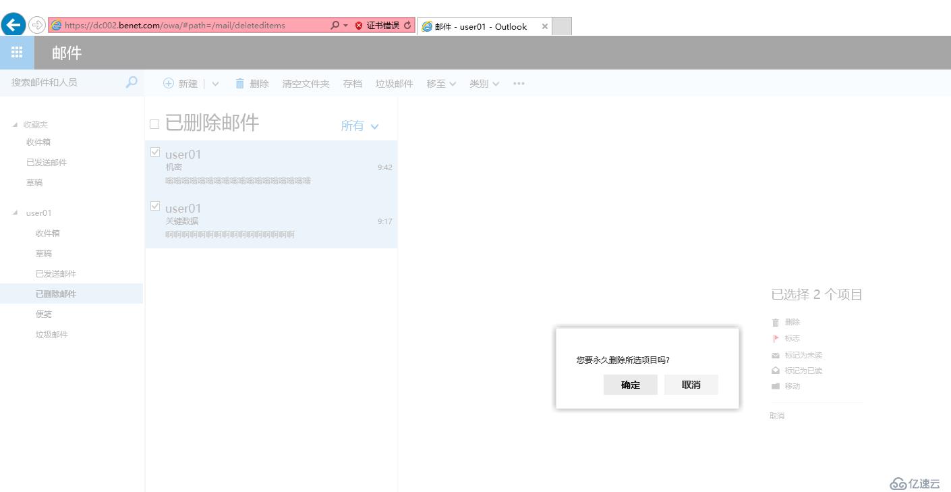This screenshot has height=492, width=951.
Task: Uncheck the 机密 message checkbox
Action: click(155, 152)
